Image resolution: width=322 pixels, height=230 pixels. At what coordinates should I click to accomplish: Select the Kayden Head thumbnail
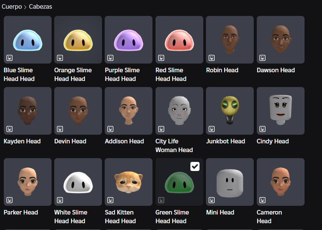(28, 111)
